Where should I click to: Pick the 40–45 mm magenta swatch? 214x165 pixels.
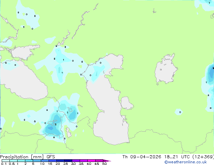click(x=91, y=161)
